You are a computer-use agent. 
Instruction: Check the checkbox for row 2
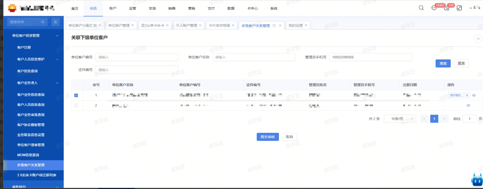76,105
